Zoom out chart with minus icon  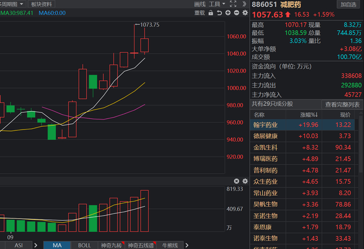point(237,13)
